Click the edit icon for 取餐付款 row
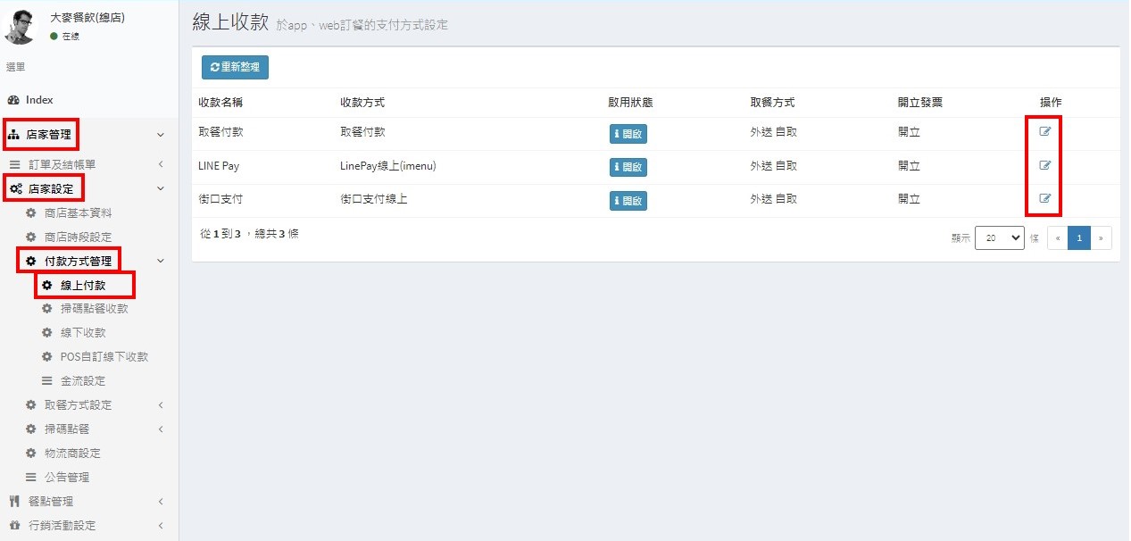The width and height of the screenshot is (1131, 541). point(1044,132)
